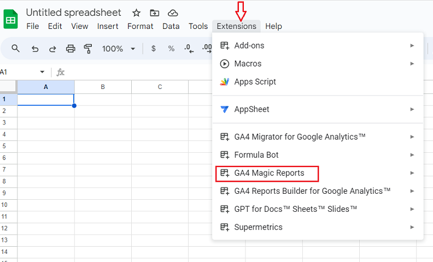Click the move to folder icon
The image size is (433, 262).
tap(154, 13)
